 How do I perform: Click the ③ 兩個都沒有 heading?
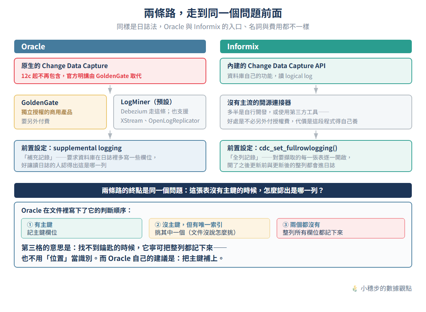(x=301, y=225)
